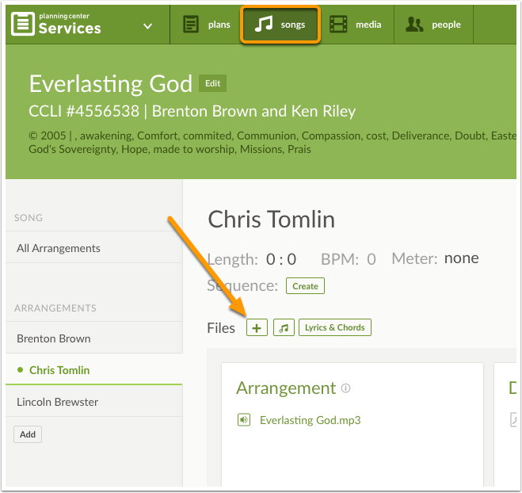Select the Lincoln Brewster arrangement
This screenshot has height=493, width=522.
[94, 402]
